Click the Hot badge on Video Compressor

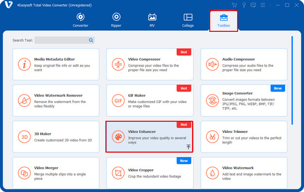(x=184, y=52)
